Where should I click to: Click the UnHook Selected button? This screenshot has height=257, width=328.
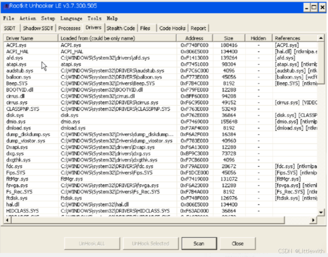(151, 243)
